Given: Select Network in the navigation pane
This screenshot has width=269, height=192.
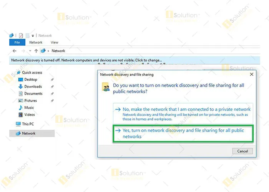Looking at the screenshot, I should coord(28,133).
